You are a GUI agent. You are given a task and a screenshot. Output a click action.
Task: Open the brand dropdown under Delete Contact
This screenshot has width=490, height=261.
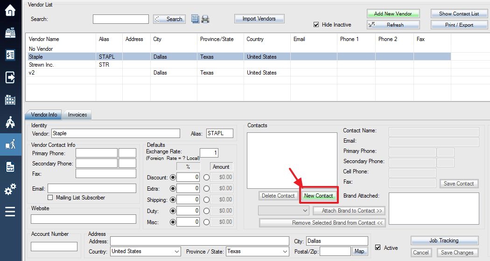tap(283, 211)
